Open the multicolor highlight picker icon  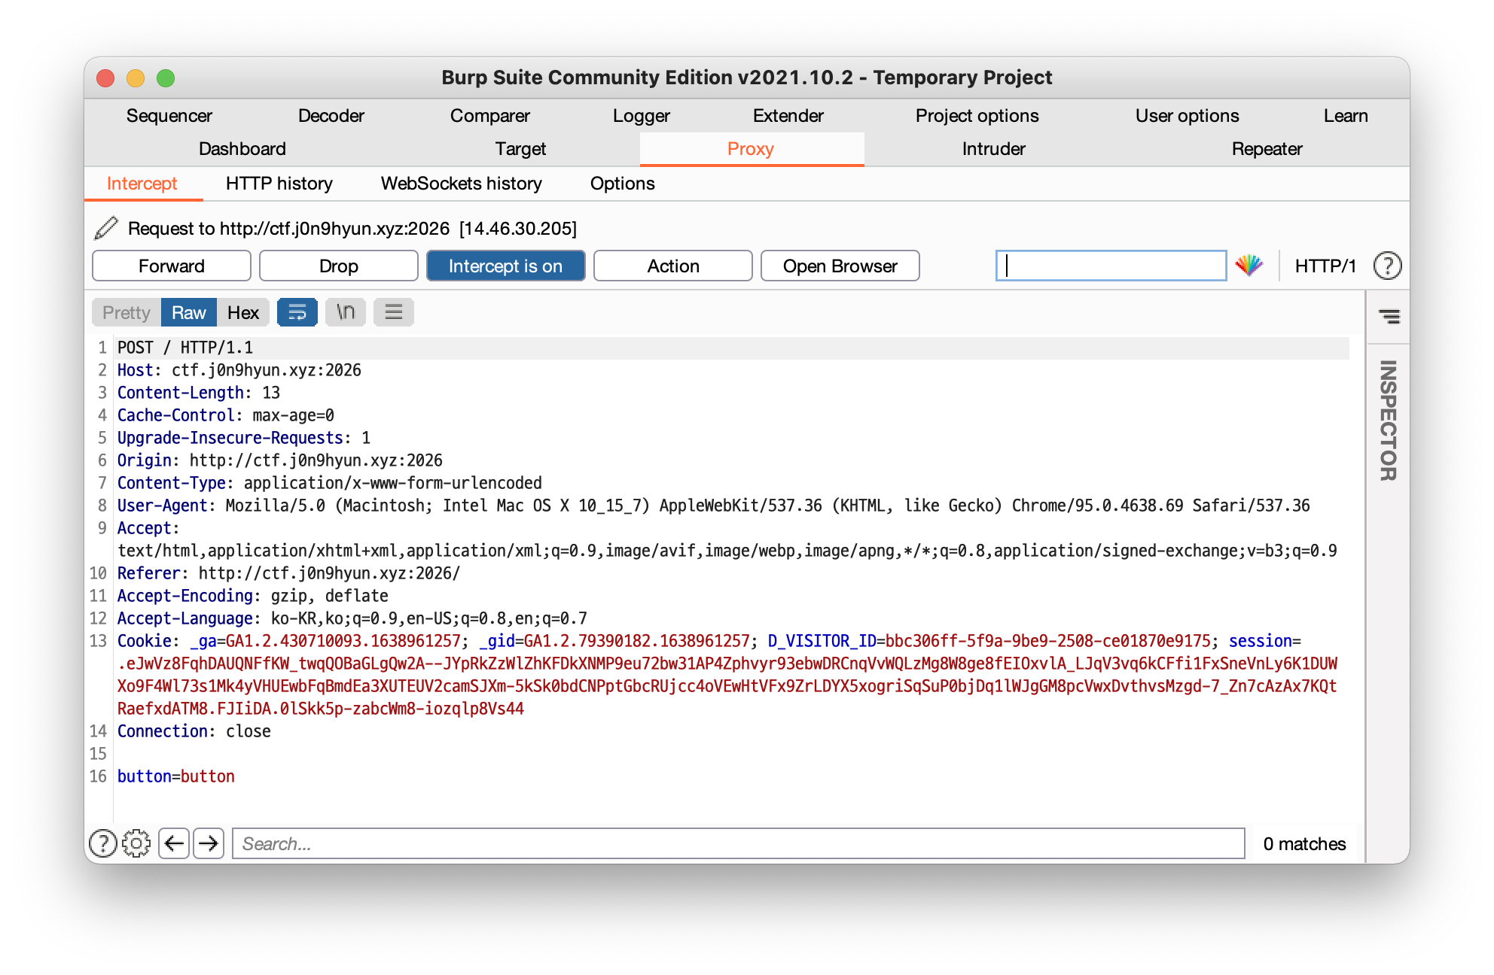pyautogui.click(x=1249, y=266)
